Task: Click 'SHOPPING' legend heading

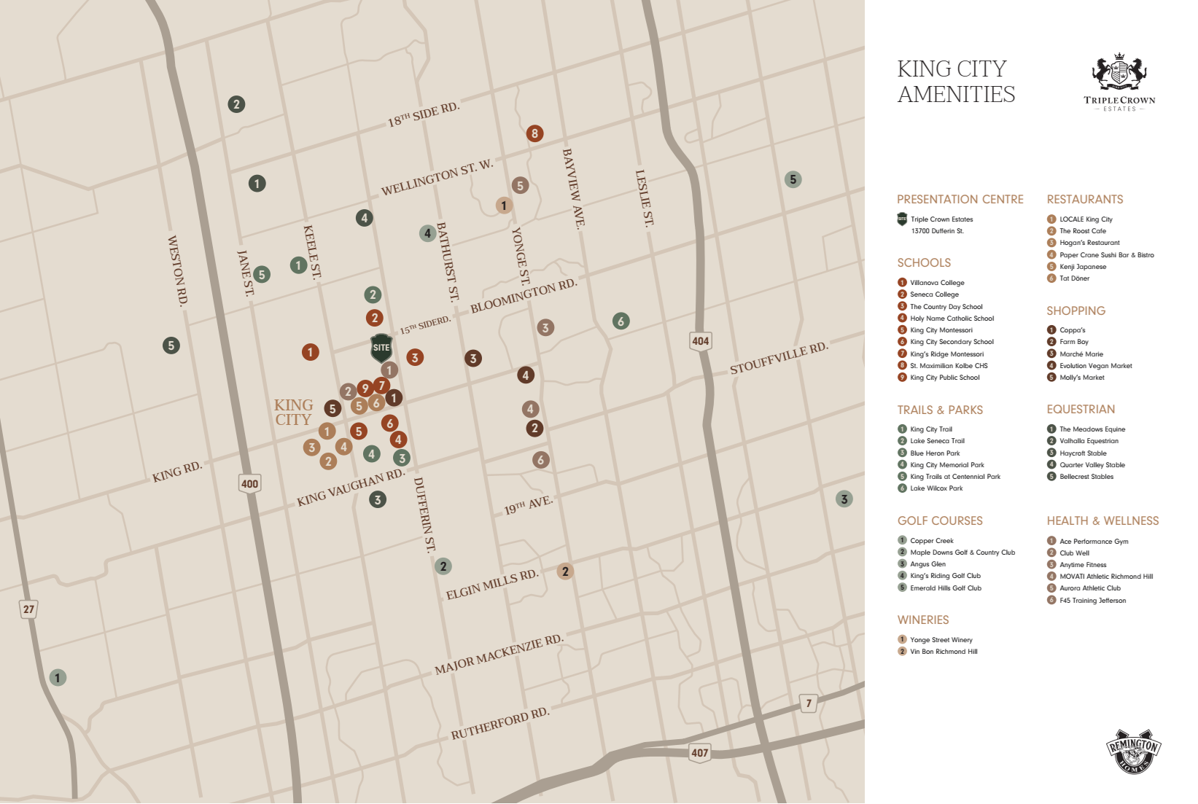Action: coord(1076,311)
